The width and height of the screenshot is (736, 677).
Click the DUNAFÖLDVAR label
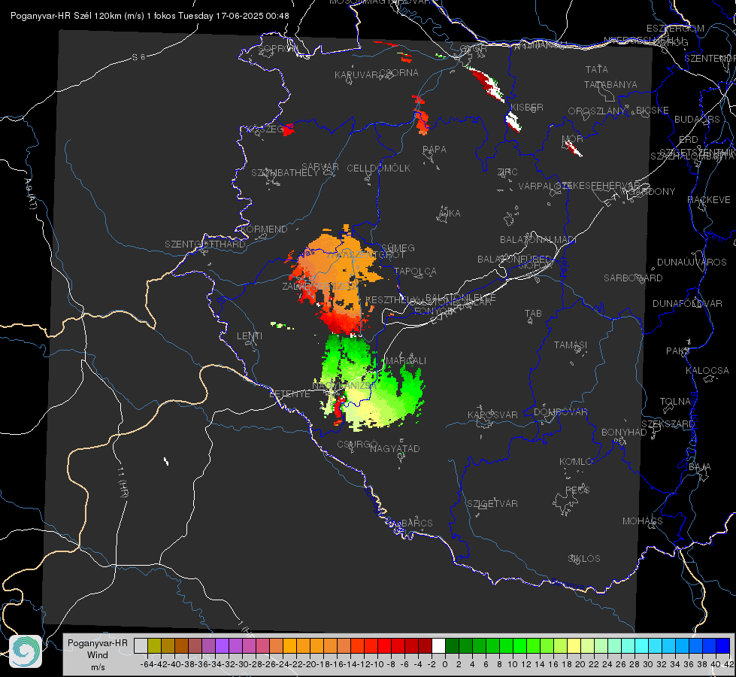688,303
